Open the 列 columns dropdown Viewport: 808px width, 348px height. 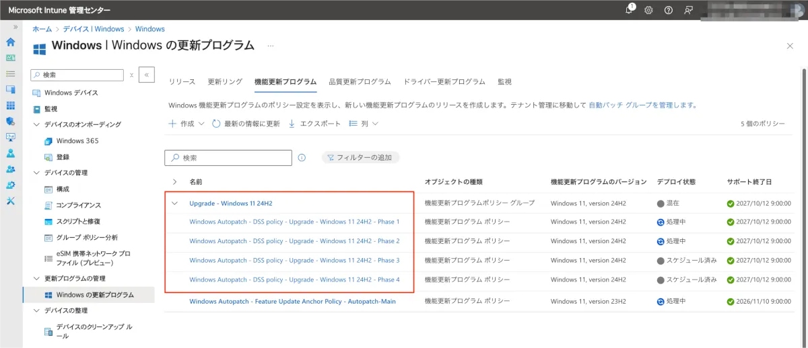364,124
